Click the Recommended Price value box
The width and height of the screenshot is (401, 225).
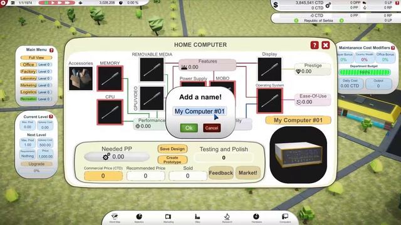coord(145,176)
